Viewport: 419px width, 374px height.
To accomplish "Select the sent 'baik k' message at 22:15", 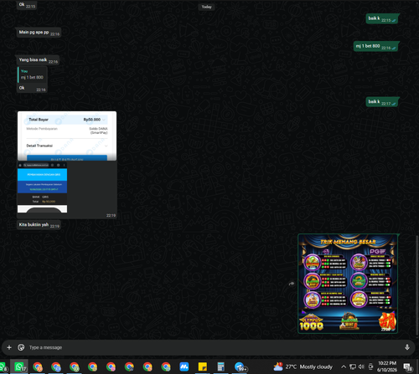I will pyautogui.click(x=382, y=19).
